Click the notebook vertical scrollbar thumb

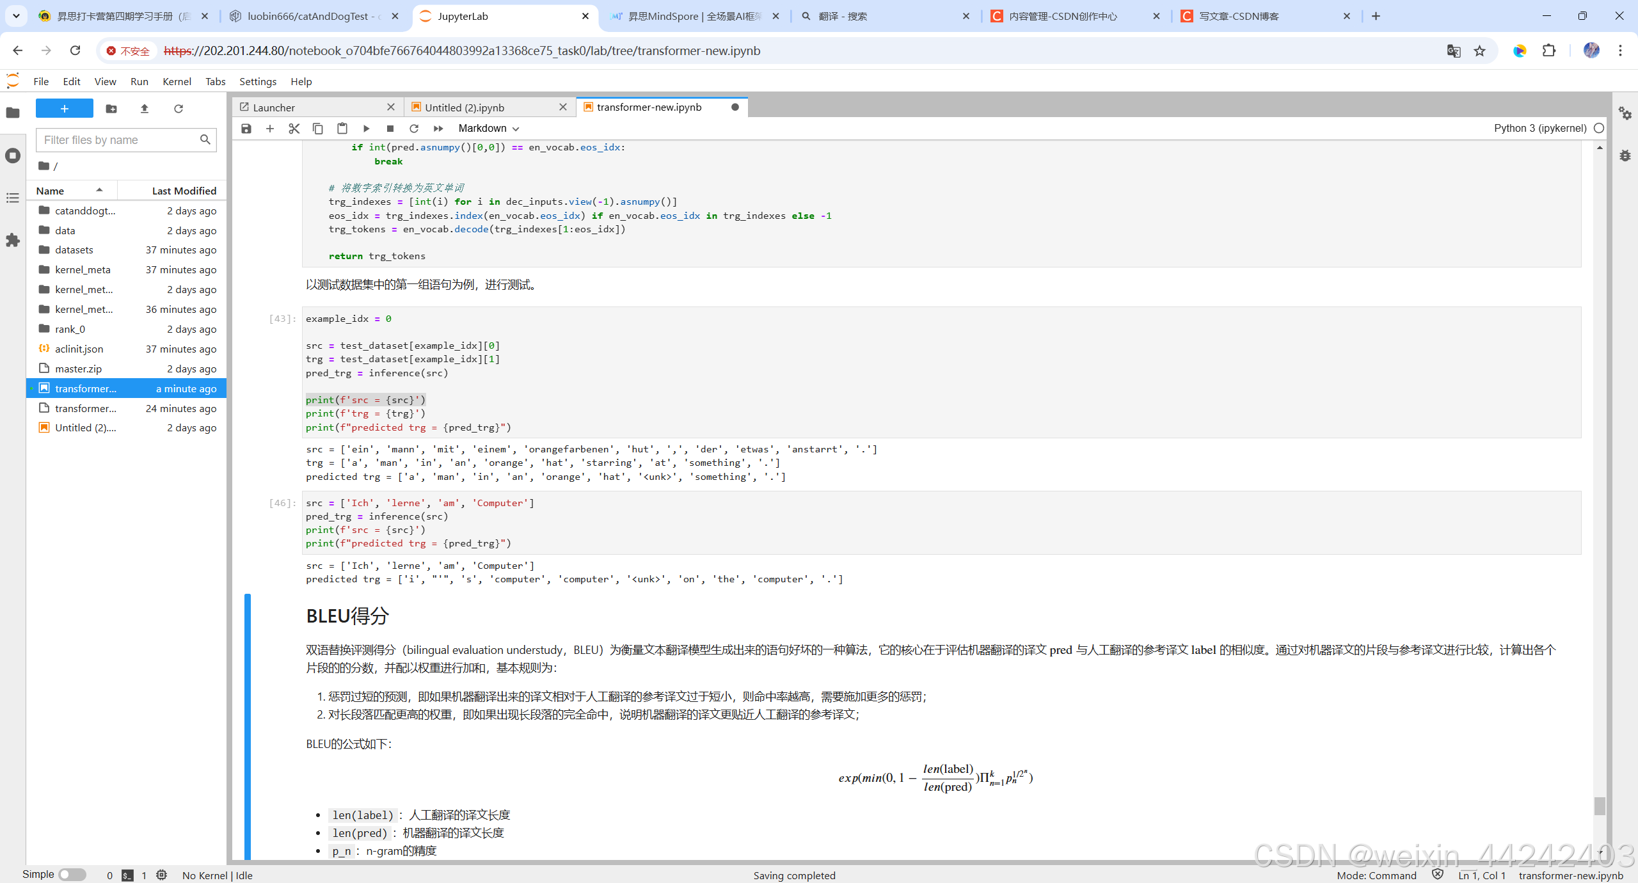(x=1600, y=805)
